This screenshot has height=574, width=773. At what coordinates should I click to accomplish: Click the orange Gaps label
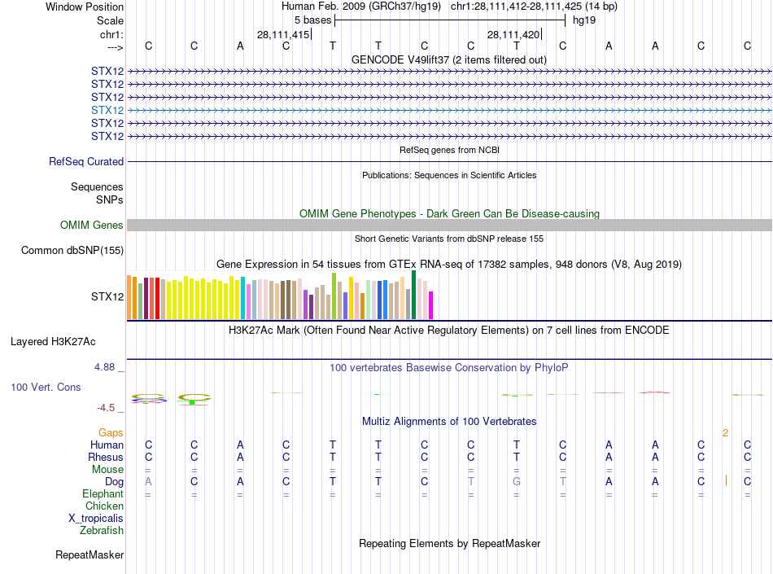pyautogui.click(x=111, y=432)
